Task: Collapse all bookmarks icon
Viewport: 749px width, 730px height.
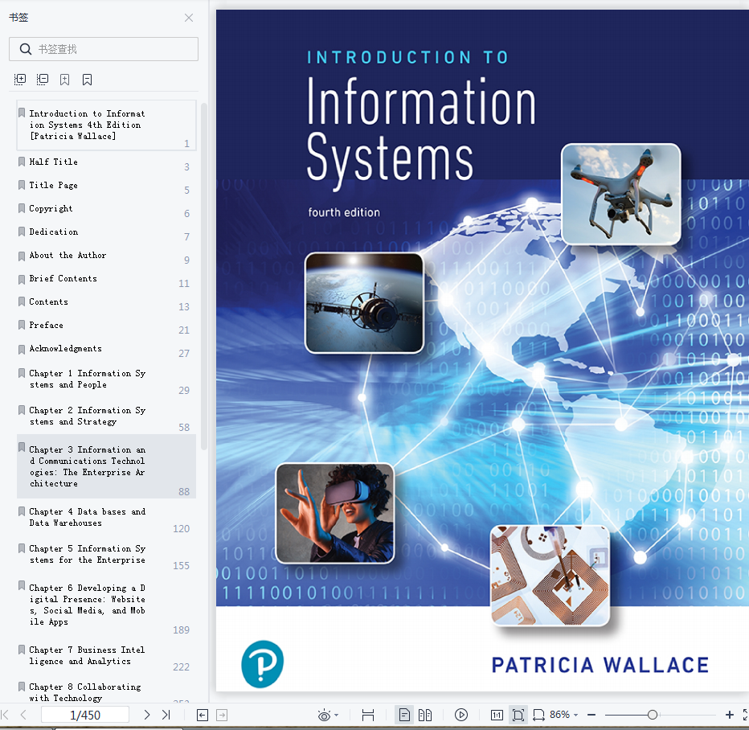Action: tap(43, 80)
